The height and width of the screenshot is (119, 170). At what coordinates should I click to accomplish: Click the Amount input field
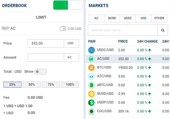(x=46, y=58)
